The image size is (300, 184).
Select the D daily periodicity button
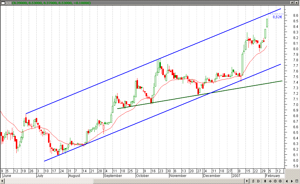(x=258, y=181)
